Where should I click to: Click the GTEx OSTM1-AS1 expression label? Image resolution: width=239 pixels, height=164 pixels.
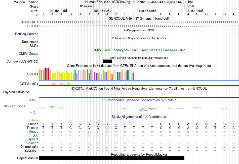29,84
